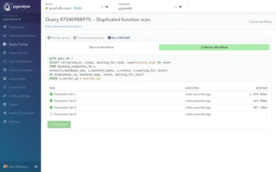Open Settings in sidebar
The image size is (276, 172).
point(14,122)
